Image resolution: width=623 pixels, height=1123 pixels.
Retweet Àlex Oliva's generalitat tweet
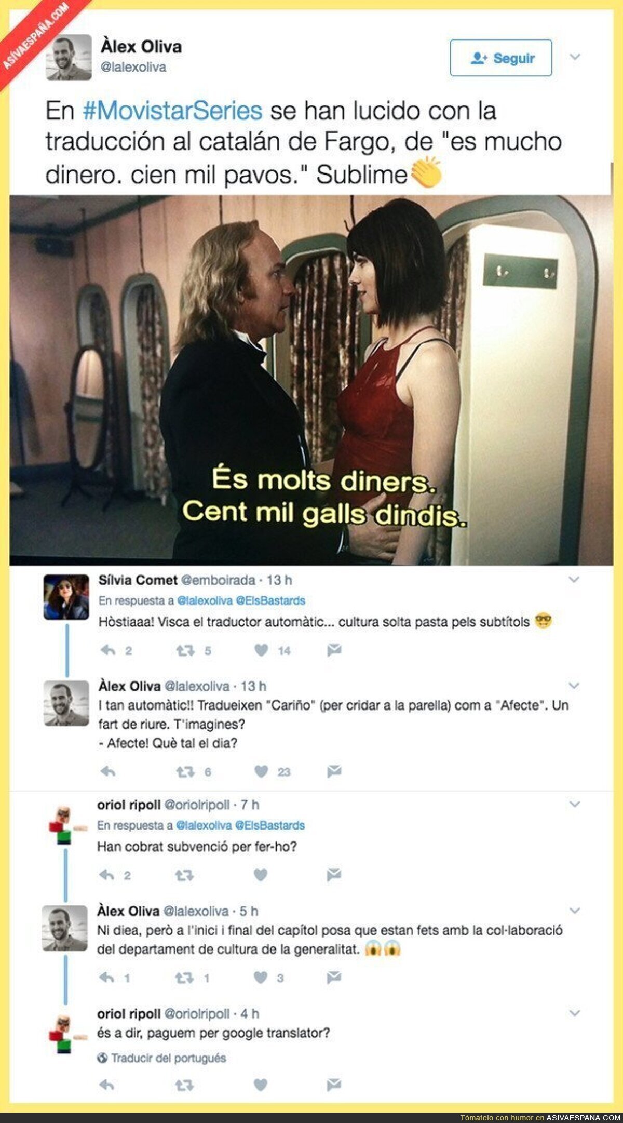[184, 978]
